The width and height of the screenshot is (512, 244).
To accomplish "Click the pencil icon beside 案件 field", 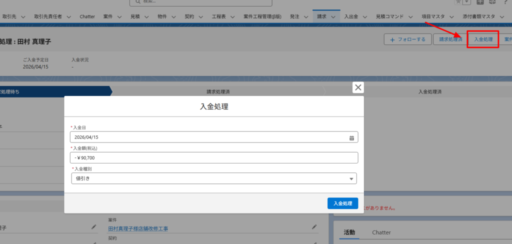I will coord(314,227).
